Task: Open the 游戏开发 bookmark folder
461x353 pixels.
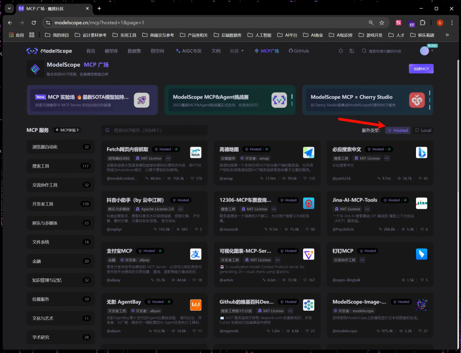Action: click(x=371, y=35)
